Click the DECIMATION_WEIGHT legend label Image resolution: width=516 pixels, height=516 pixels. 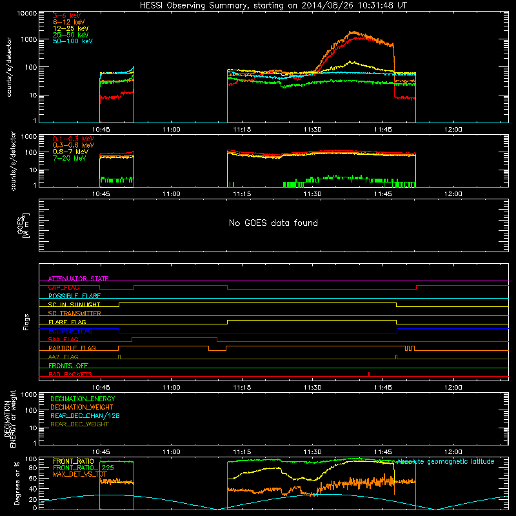[82, 407]
